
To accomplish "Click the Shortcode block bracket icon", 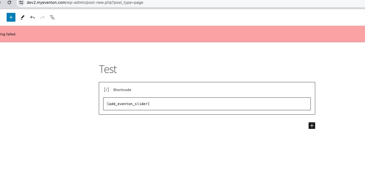I will [107, 90].
